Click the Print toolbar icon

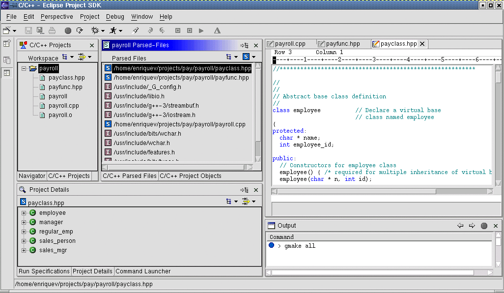coord(52,30)
